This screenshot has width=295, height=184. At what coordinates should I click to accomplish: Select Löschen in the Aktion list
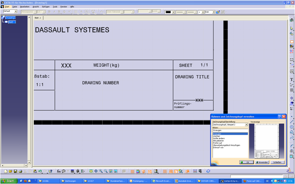pyautogui.click(x=216, y=136)
